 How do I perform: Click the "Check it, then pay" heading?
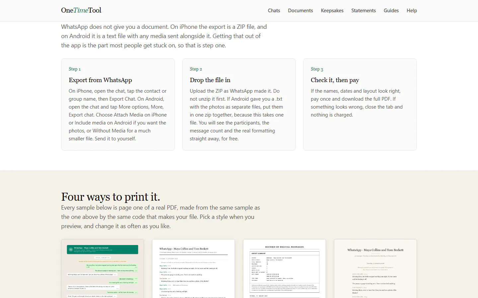(x=335, y=80)
